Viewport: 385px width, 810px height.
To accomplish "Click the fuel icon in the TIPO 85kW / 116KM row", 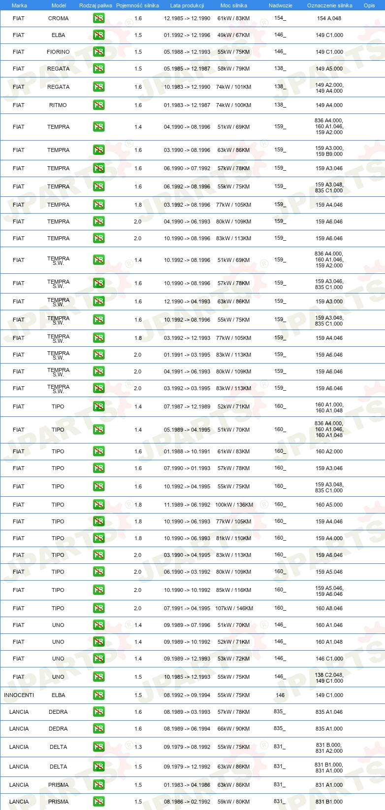I will click(99, 590).
